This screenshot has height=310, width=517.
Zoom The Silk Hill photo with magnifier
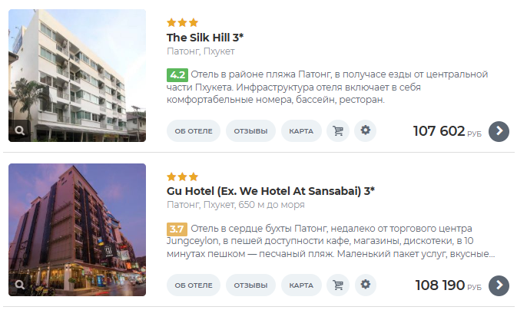coord(20,130)
